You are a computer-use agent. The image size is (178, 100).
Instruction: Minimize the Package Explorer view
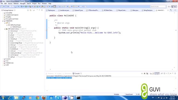39,10
